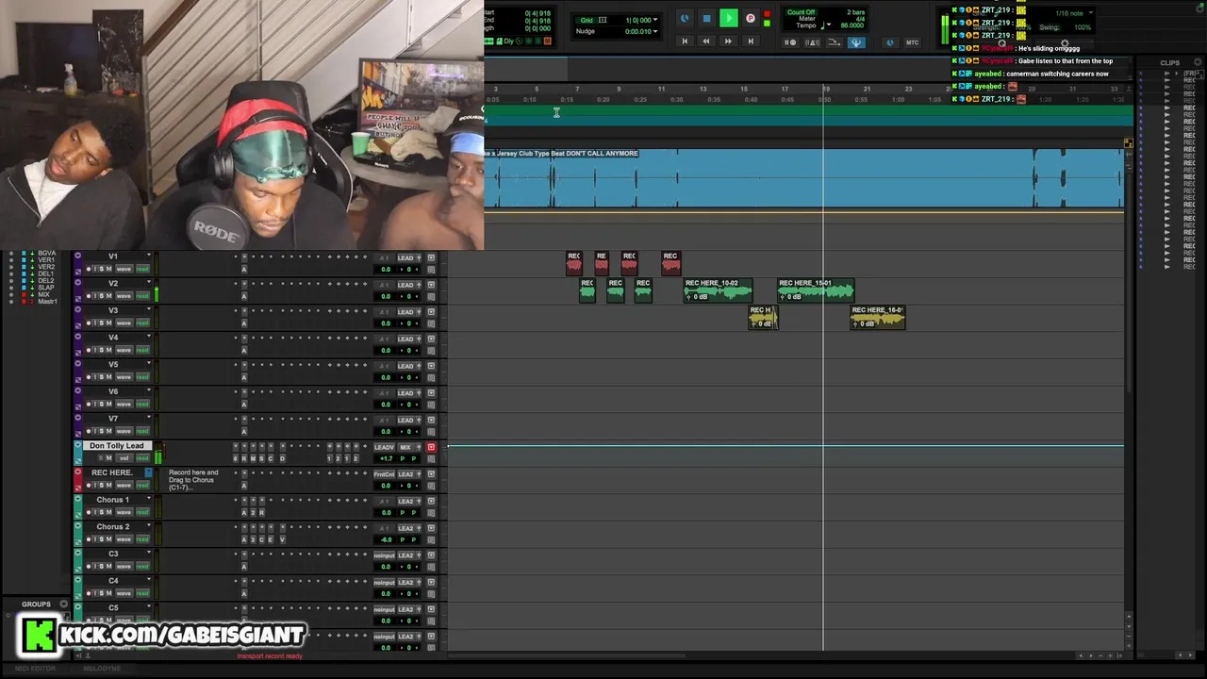The image size is (1207, 679).
Task: Toggle input monitoring on V4 track
Action: click(95, 350)
